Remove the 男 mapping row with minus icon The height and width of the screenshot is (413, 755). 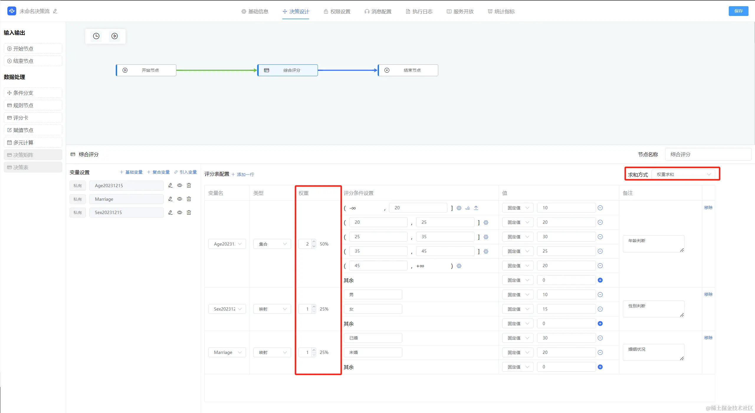coord(600,295)
